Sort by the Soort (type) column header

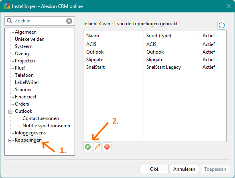coord(159,36)
